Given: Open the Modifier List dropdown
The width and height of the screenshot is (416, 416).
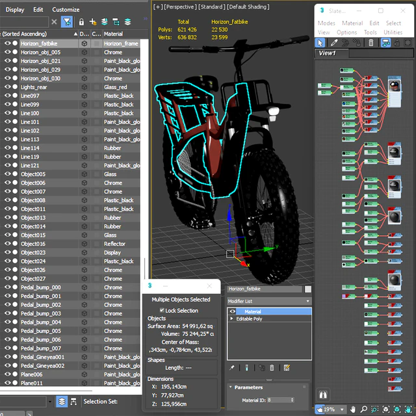Looking at the screenshot, I should point(269,302).
